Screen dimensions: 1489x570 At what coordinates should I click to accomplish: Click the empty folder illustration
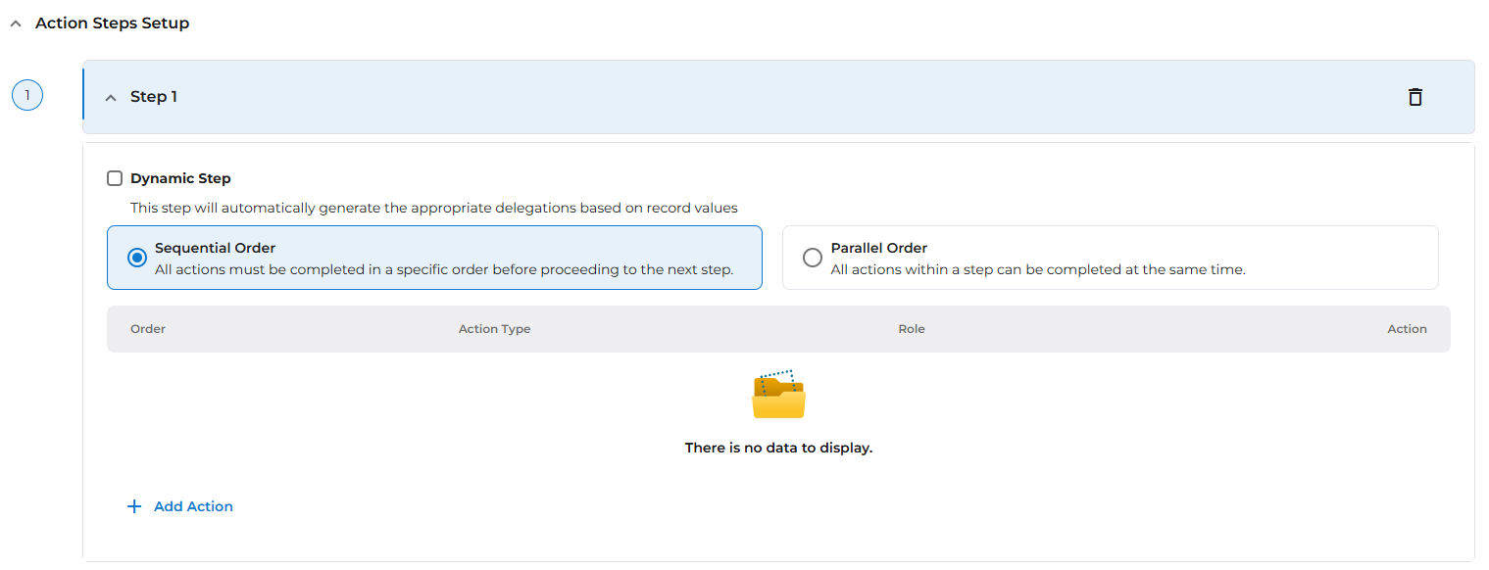point(778,396)
